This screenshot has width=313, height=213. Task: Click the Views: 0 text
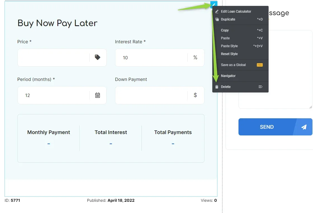click(209, 200)
